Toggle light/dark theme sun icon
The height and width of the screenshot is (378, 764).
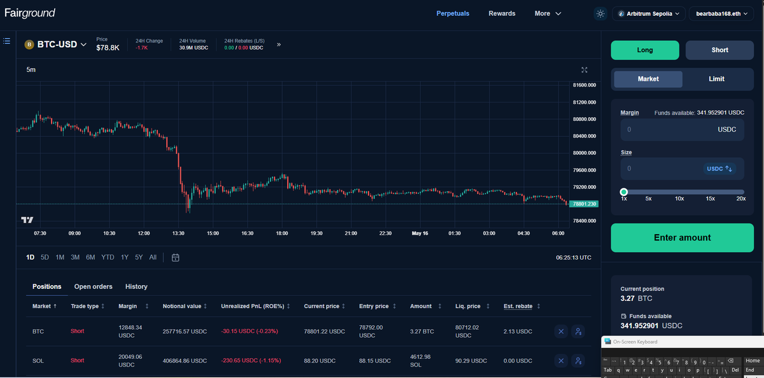coord(600,13)
